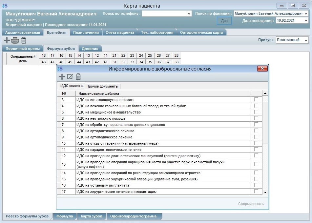The width and height of the screenshot is (312, 223).
Task: Check the box for ИДС на инъекционную анестезию
Action: 256,100
